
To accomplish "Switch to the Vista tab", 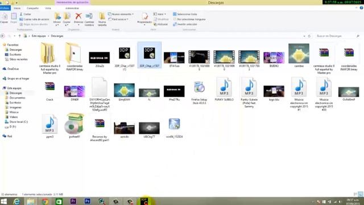I will 48,8.
